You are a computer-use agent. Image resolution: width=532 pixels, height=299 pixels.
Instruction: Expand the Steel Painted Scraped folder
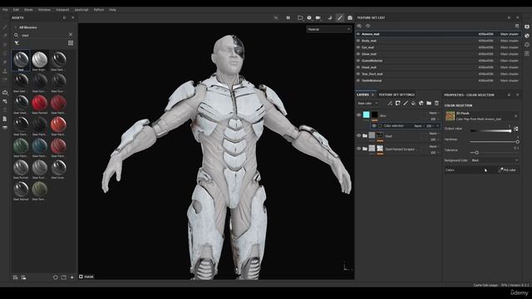365,149
